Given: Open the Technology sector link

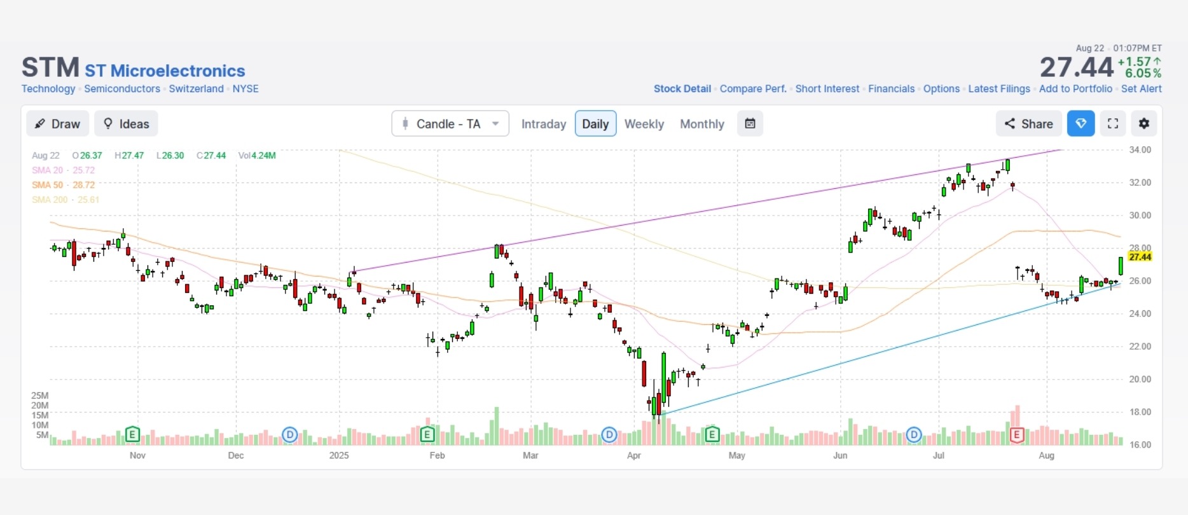Looking at the screenshot, I should point(48,89).
